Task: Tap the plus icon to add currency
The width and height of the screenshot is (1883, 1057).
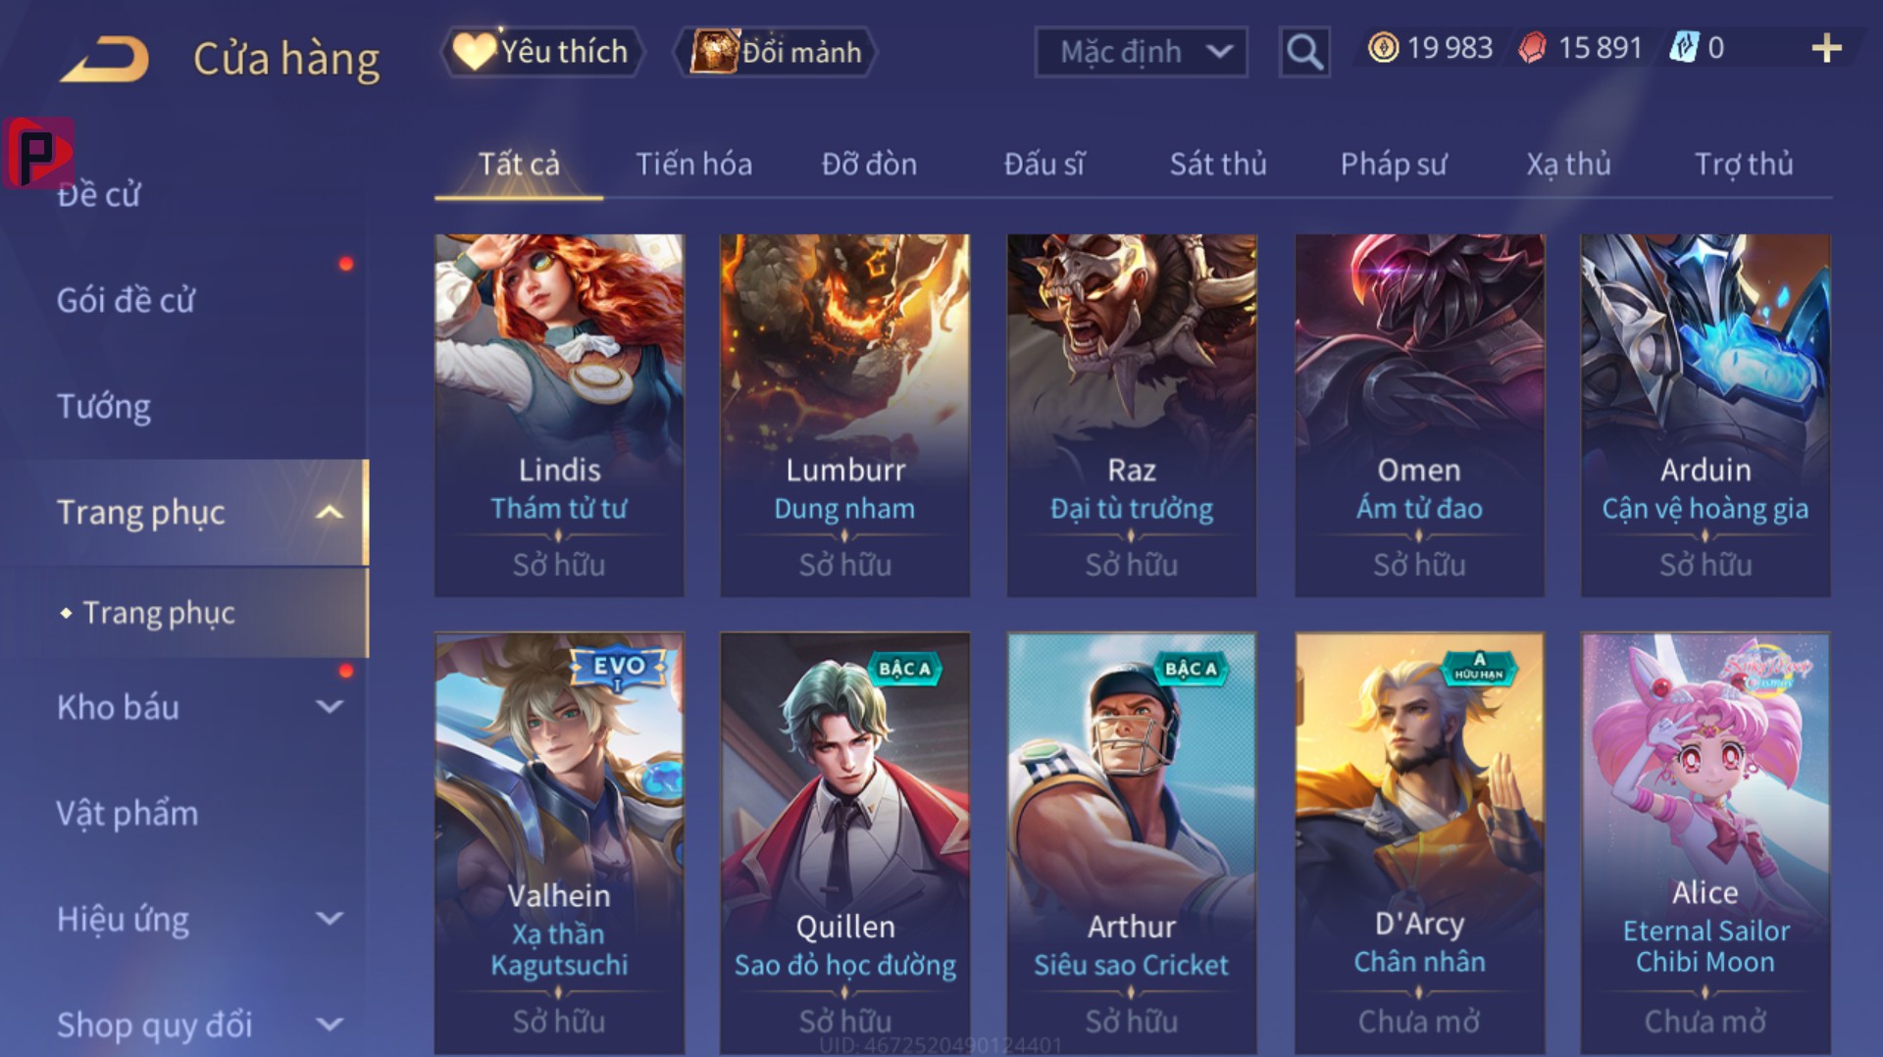Action: pyautogui.click(x=1826, y=48)
